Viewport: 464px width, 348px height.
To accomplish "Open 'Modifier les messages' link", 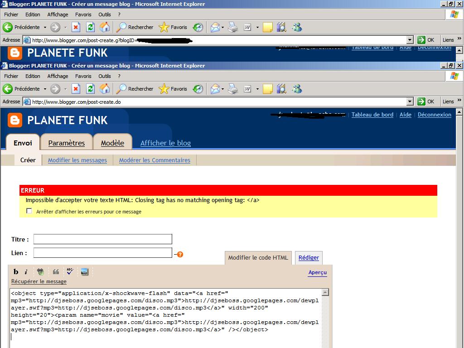I will tap(77, 160).
